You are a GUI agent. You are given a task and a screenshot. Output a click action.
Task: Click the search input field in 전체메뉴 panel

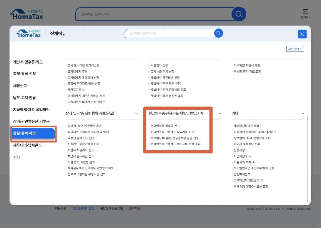(x=169, y=33)
